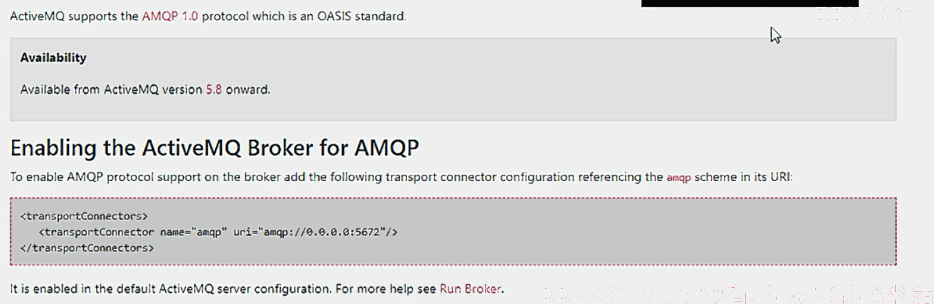Viewport: 934px width, 304px height.
Task: Follow the 5.8 version link
Action: [x=214, y=89]
